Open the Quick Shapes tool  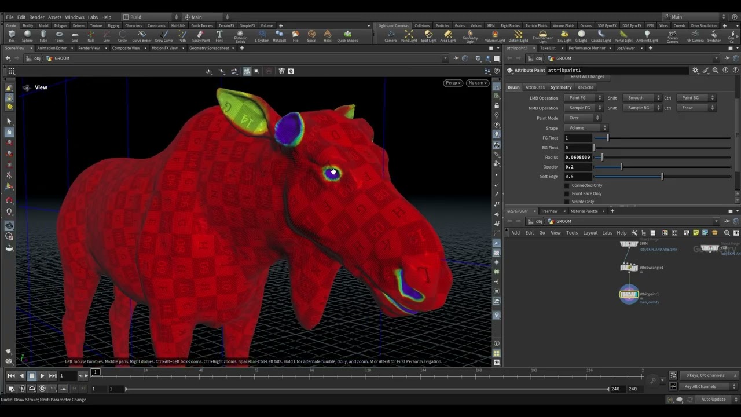point(347,36)
